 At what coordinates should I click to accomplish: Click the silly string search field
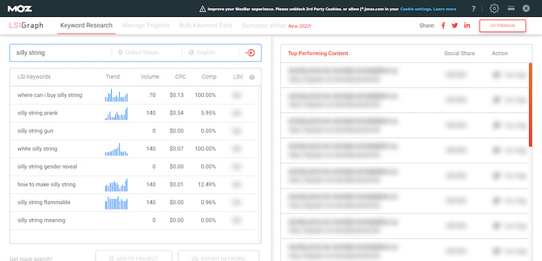pos(62,53)
